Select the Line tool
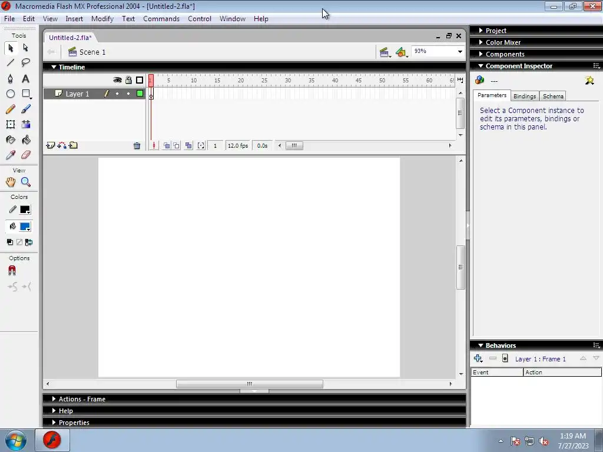The image size is (603, 452). tap(11, 62)
